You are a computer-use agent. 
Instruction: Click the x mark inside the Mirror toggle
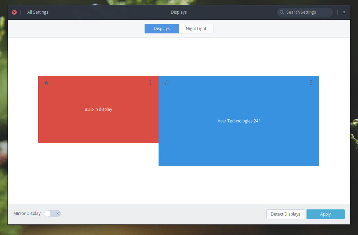[58, 214]
